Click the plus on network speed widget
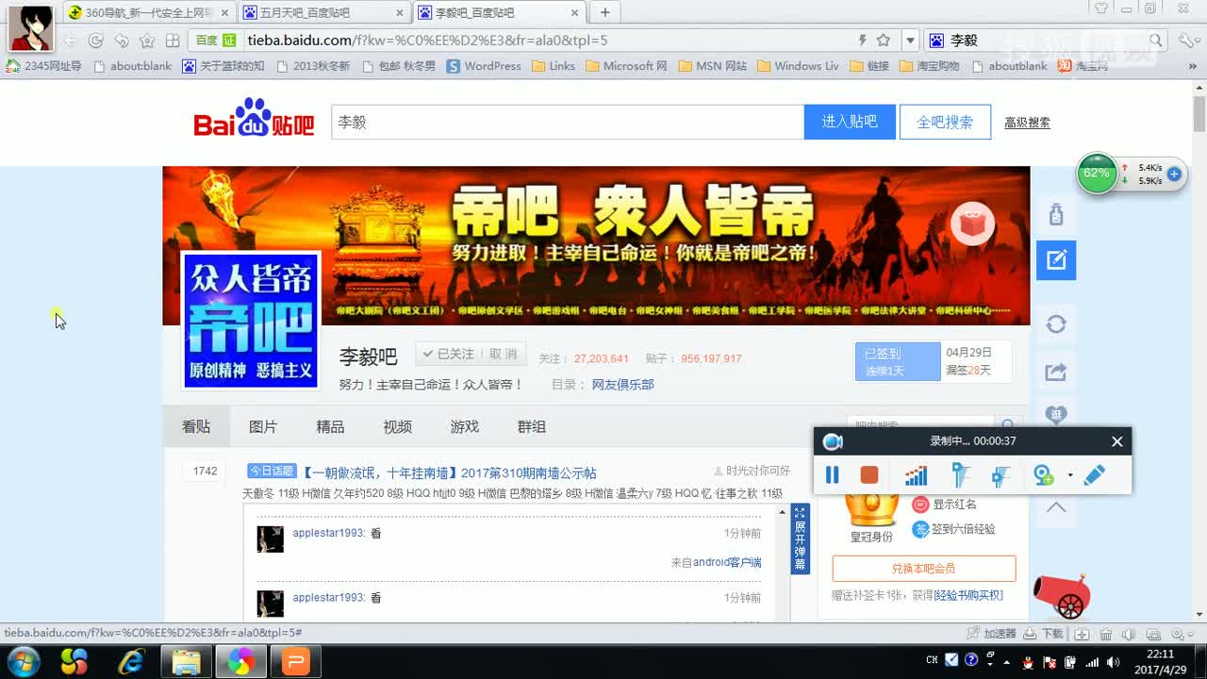Image resolution: width=1207 pixels, height=679 pixels. click(x=1174, y=174)
